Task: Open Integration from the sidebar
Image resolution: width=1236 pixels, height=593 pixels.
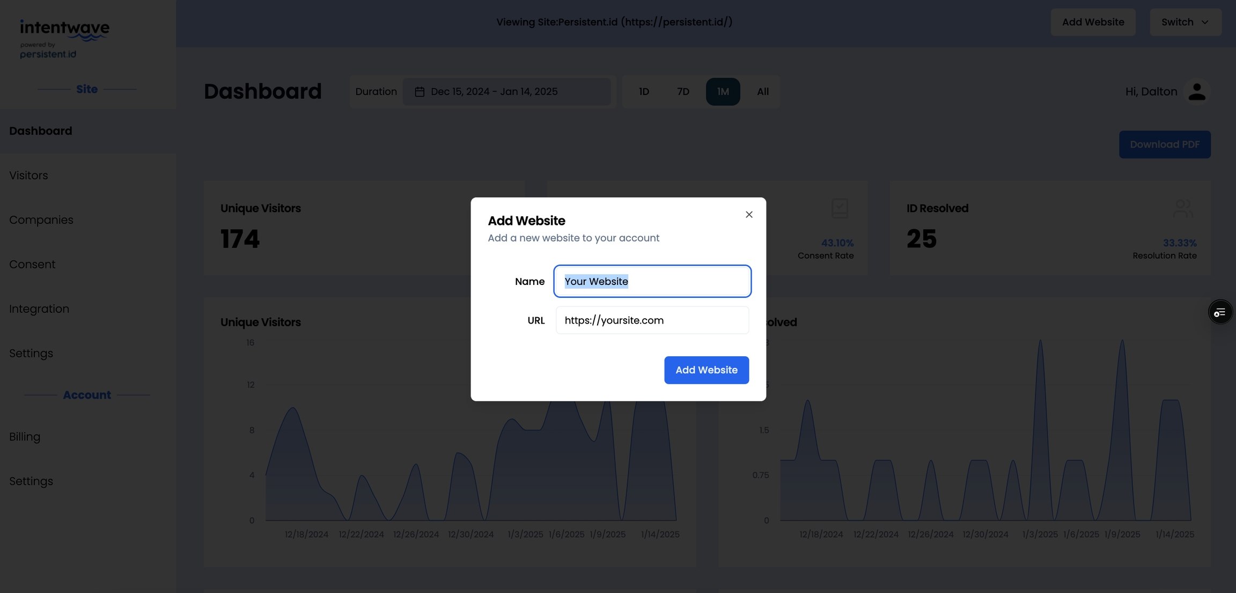Action: coord(39,309)
